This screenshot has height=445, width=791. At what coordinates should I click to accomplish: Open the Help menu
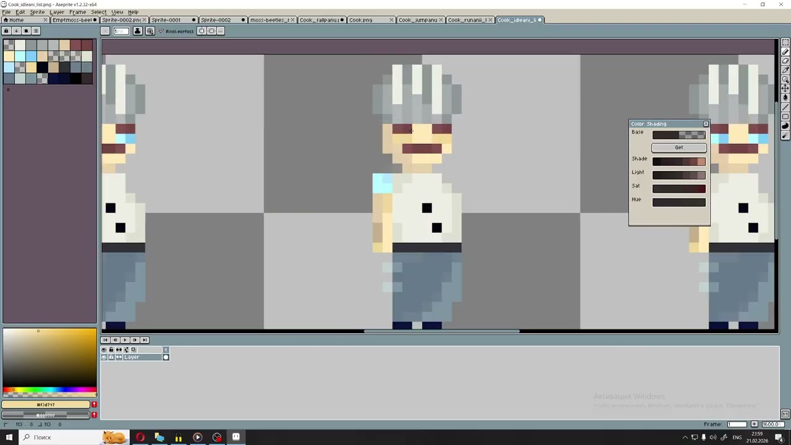[133, 12]
